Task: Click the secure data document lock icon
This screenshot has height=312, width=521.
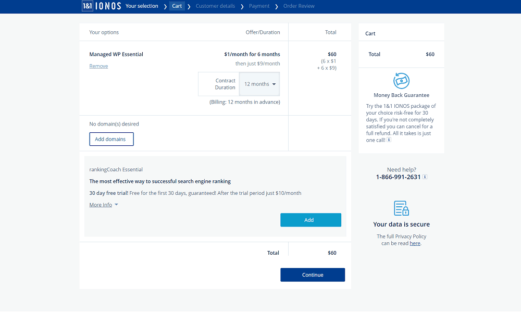Action: pos(401,208)
